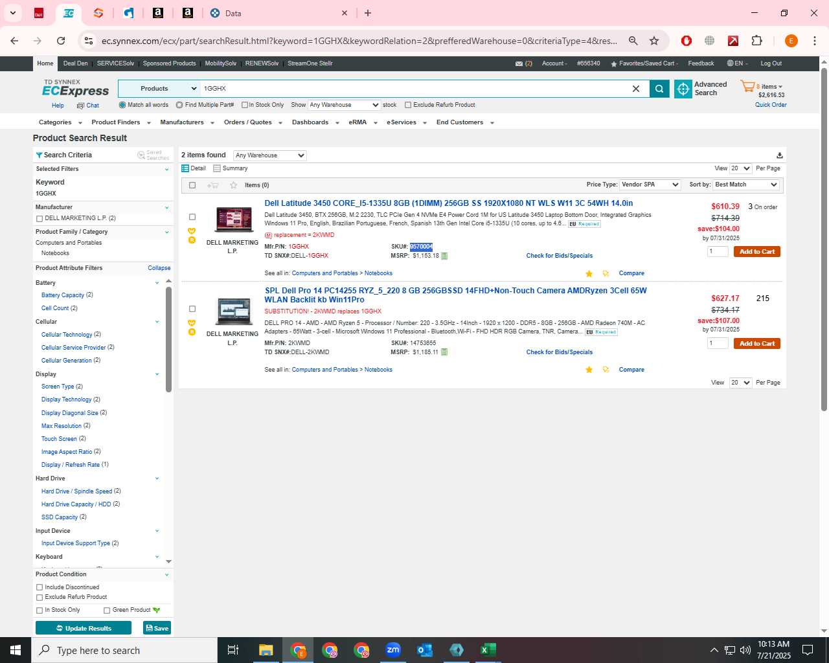
Task: Open the Product Finders menu
Action: point(120,122)
